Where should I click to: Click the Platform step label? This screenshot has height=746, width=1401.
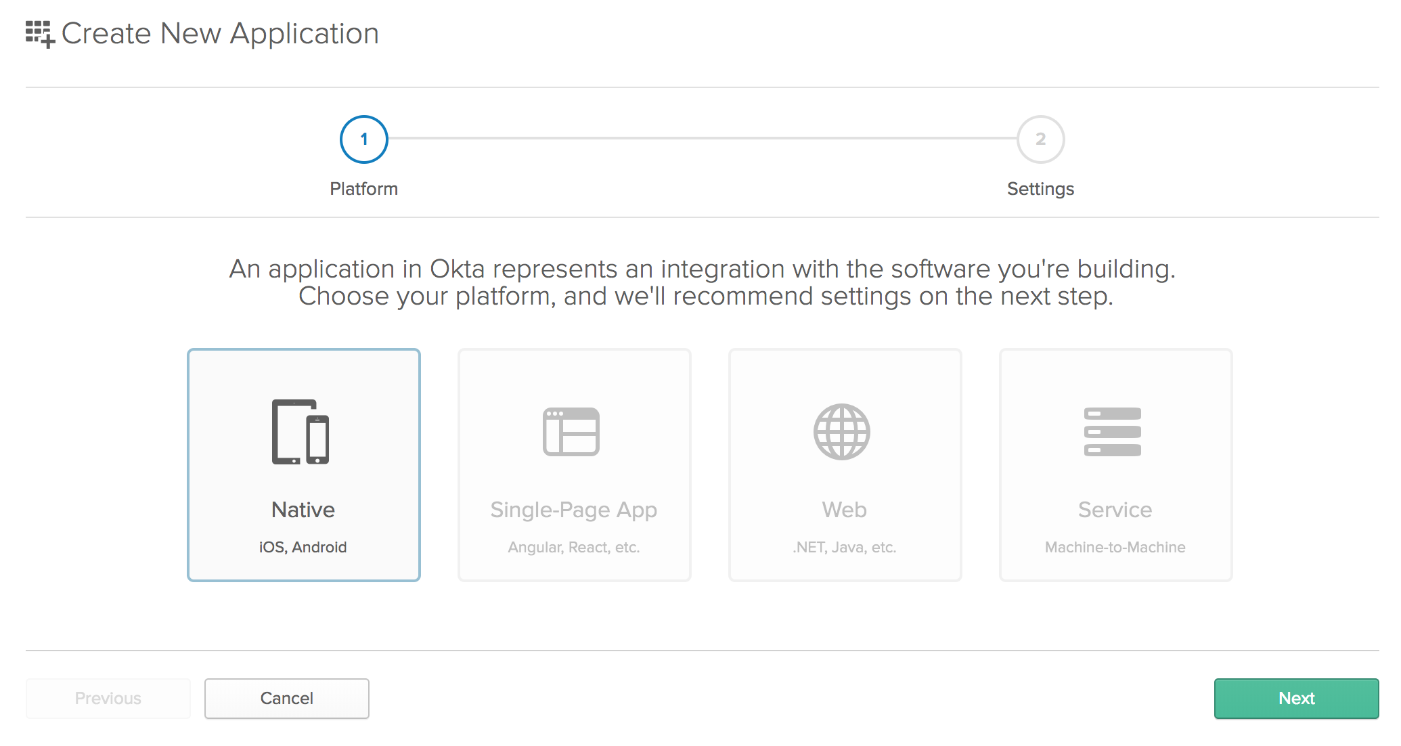[x=364, y=189]
